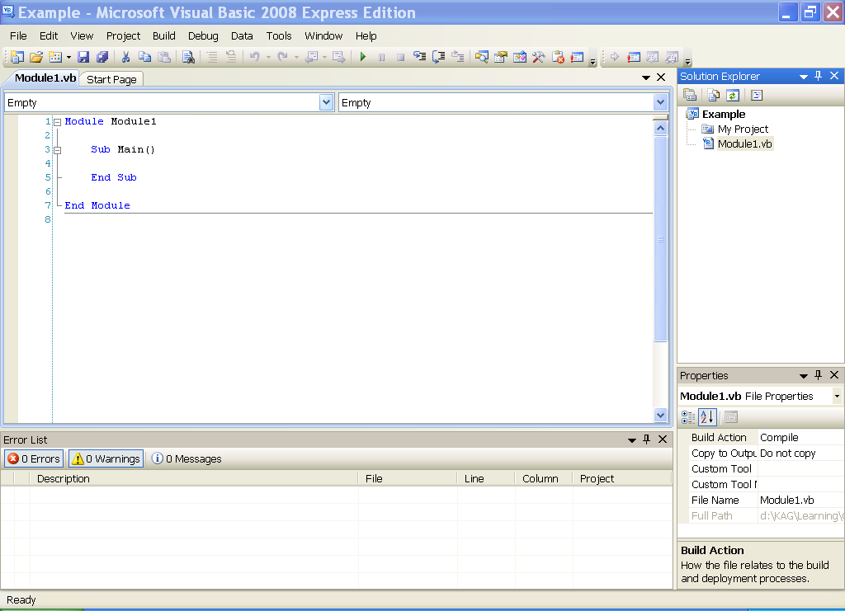Open the File menu

pyautogui.click(x=18, y=35)
